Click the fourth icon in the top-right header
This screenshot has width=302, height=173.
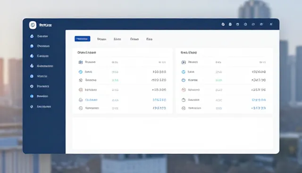click(x=245, y=24)
